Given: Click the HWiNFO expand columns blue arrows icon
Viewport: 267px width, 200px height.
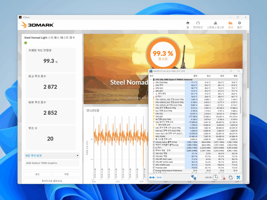Looking at the screenshot, I should click(152, 177).
